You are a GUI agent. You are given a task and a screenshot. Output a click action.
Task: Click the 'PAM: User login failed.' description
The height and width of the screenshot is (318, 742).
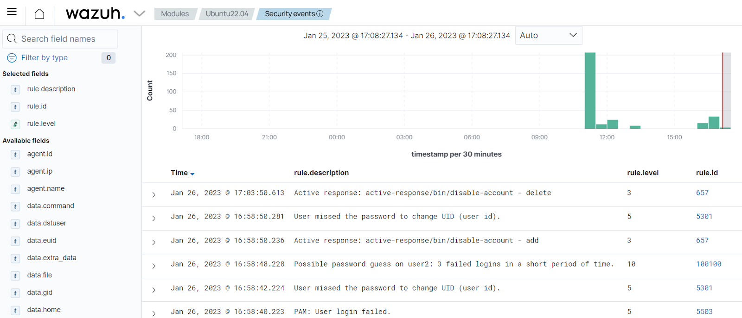[x=342, y=312]
